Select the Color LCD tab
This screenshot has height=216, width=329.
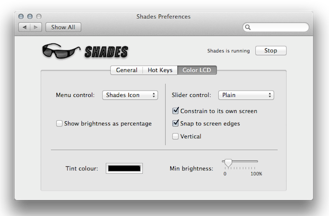[x=197, y=70]
